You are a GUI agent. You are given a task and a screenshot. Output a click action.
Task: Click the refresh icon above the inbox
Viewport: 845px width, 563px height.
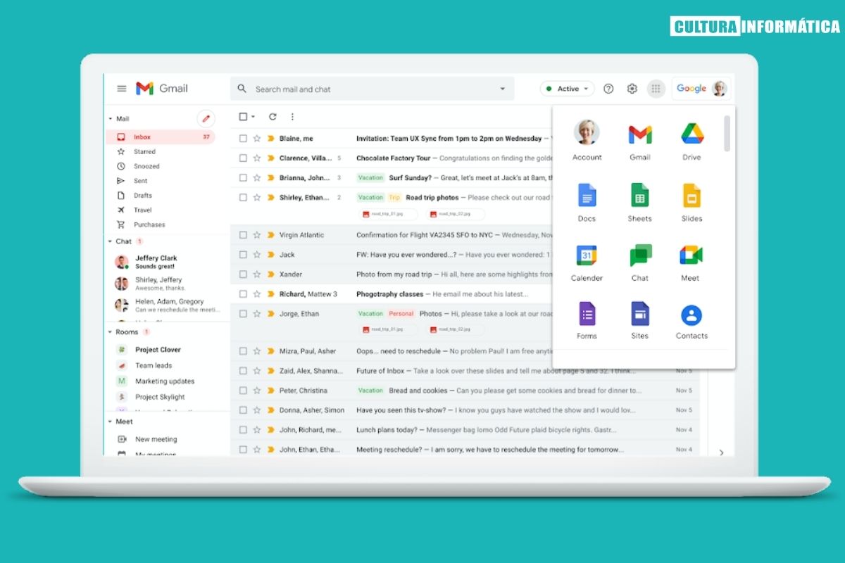click(273, 117)
